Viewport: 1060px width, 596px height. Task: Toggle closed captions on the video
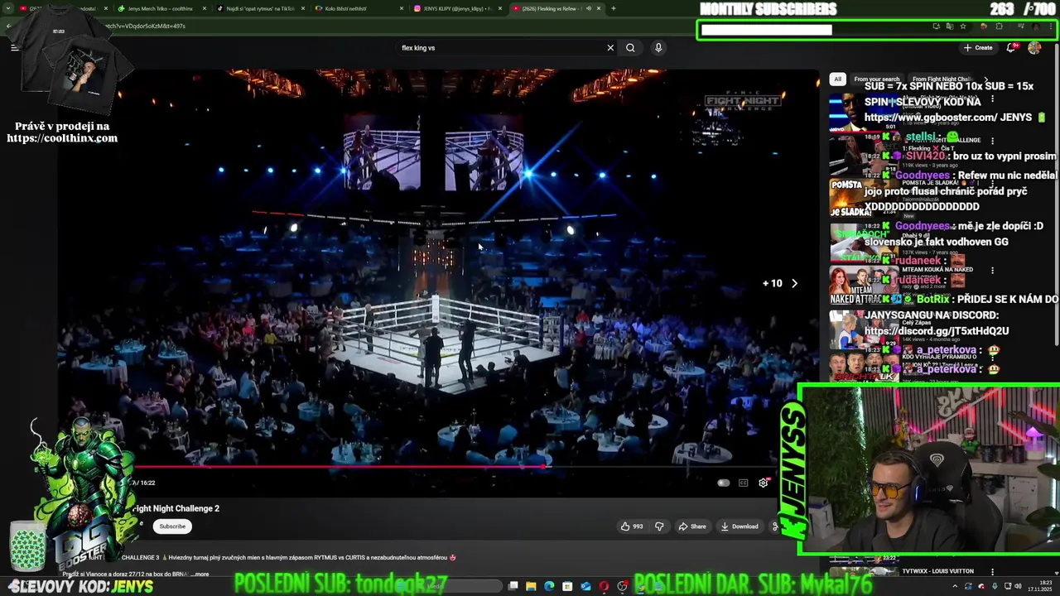[x=743, y=483]
